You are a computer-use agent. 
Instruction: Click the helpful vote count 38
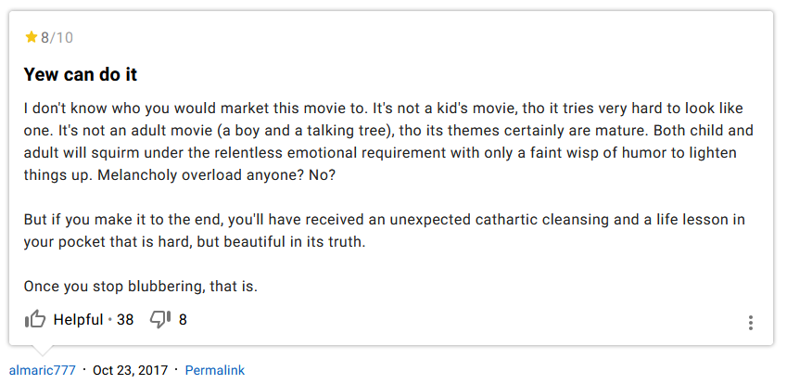(x=125, y=319)
